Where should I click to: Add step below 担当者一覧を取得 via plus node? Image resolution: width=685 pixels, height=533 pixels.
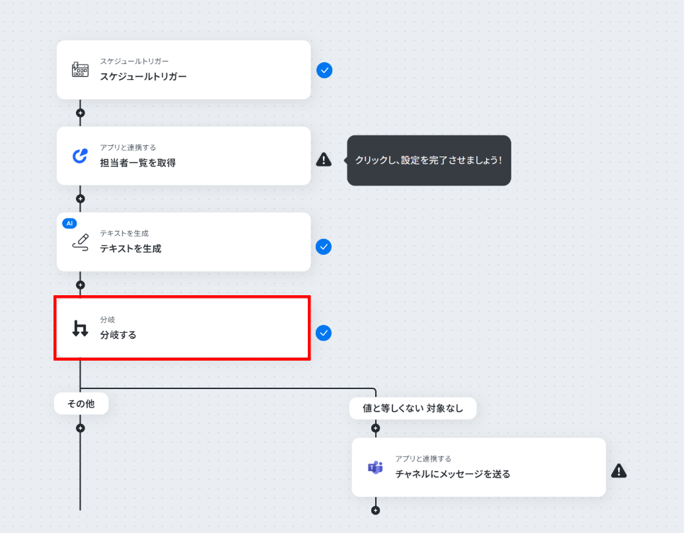click(81, 199)
